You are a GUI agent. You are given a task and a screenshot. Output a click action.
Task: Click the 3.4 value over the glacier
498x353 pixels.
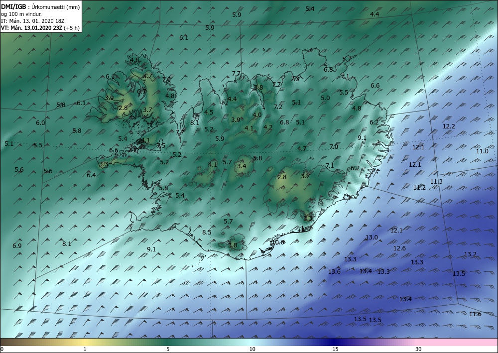pyautogui.click(x=242, y=166)
